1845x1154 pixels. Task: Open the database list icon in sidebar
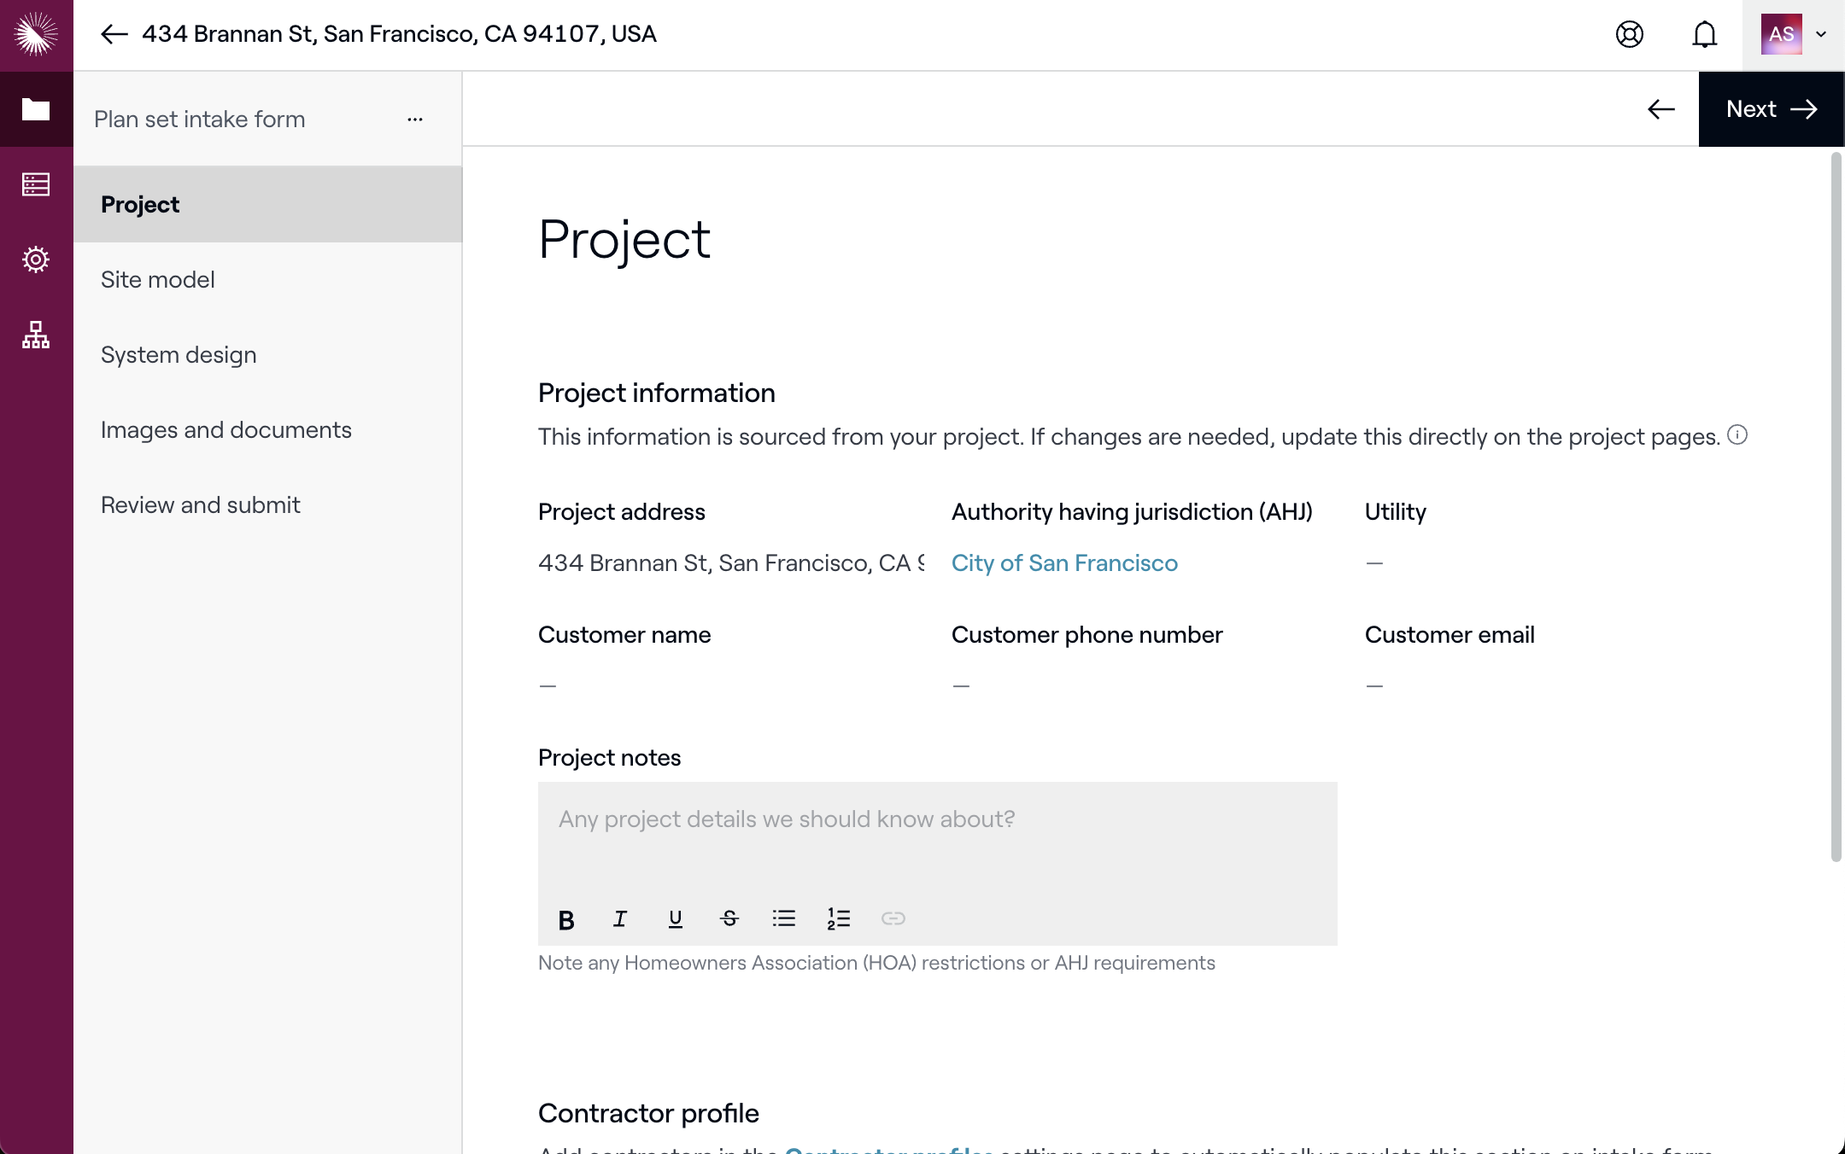(x=36, y=184)
